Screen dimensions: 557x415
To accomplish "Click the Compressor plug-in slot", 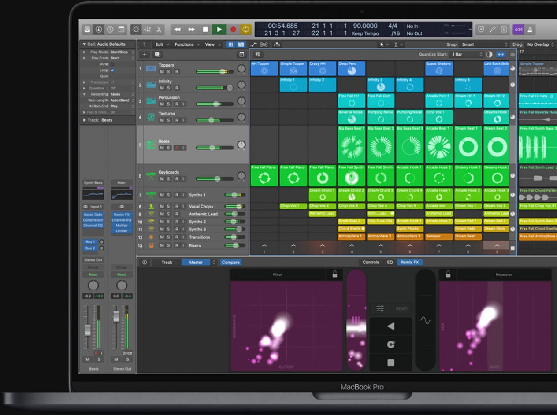I will 93,220.
